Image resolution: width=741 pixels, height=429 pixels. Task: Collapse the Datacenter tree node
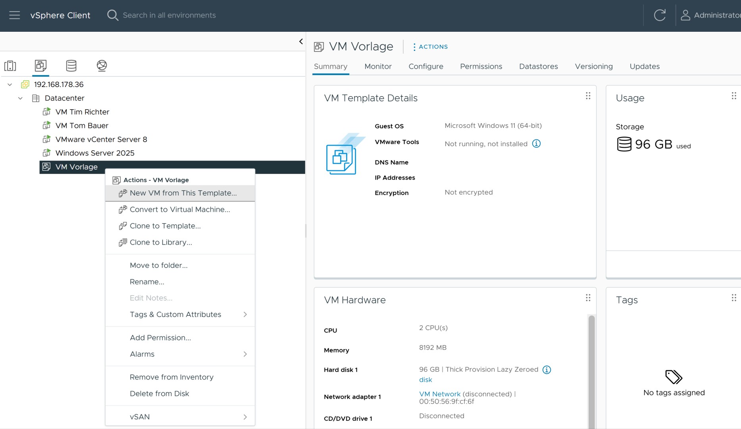click(20, 98)
